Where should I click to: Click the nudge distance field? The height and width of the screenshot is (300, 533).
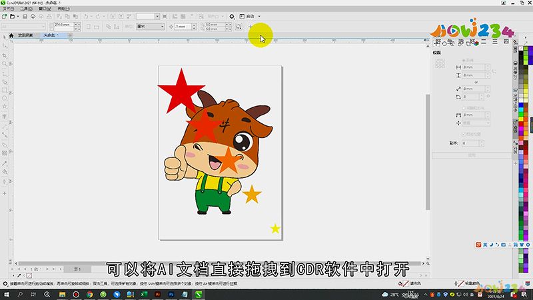pyautogui.click(x=183, y=27)
